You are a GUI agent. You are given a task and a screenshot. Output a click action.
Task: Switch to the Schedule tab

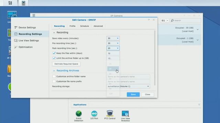click(x=85, y=26)
